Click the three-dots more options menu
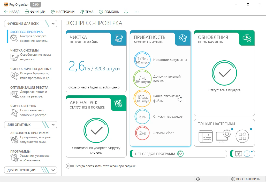The width and height of the screenshot is (266, 182). (x=137, y=12)
